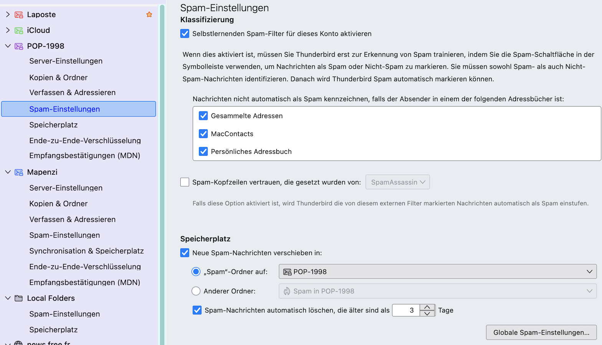Open Verfassen & Adressieren under POP-1998

pyautogui.click(x=73, y=92)
